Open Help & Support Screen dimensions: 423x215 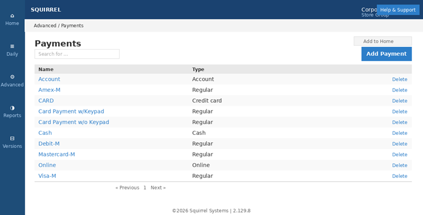coord(398,10)
